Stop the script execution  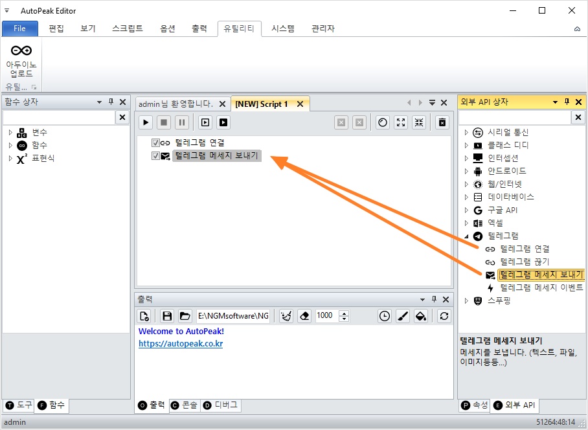tap(164, 122)
